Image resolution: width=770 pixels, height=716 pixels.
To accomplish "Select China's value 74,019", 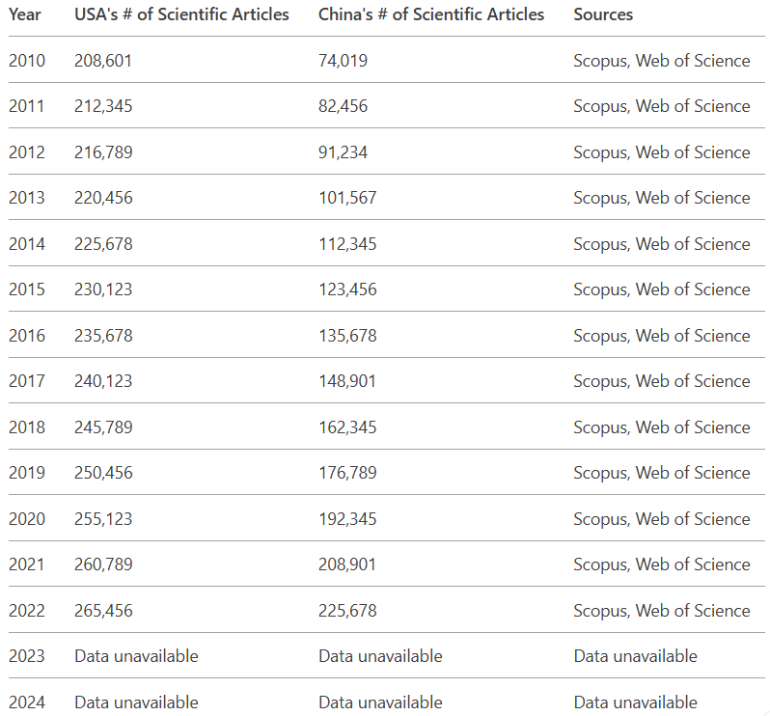I will coord(343,61).
